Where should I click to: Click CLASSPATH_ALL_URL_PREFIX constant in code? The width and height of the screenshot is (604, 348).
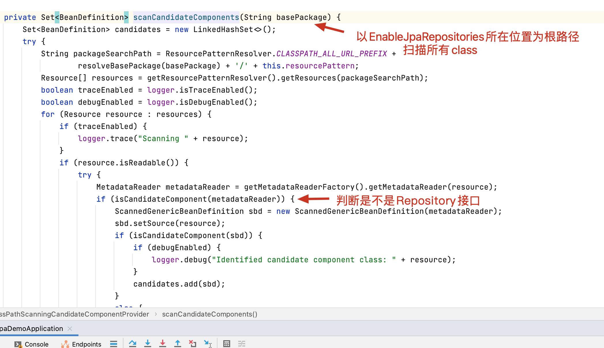pos(332,54)
